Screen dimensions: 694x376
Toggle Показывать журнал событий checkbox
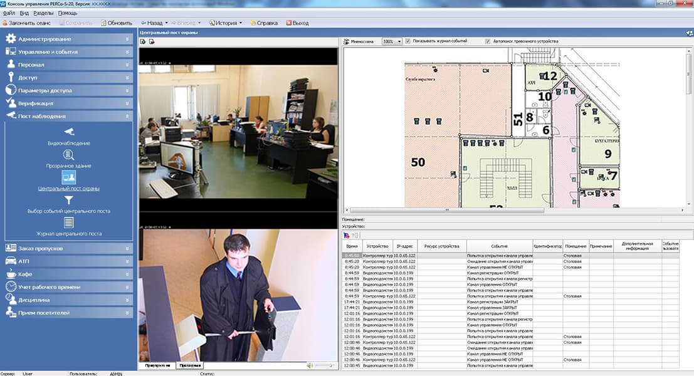pos(408,41)
